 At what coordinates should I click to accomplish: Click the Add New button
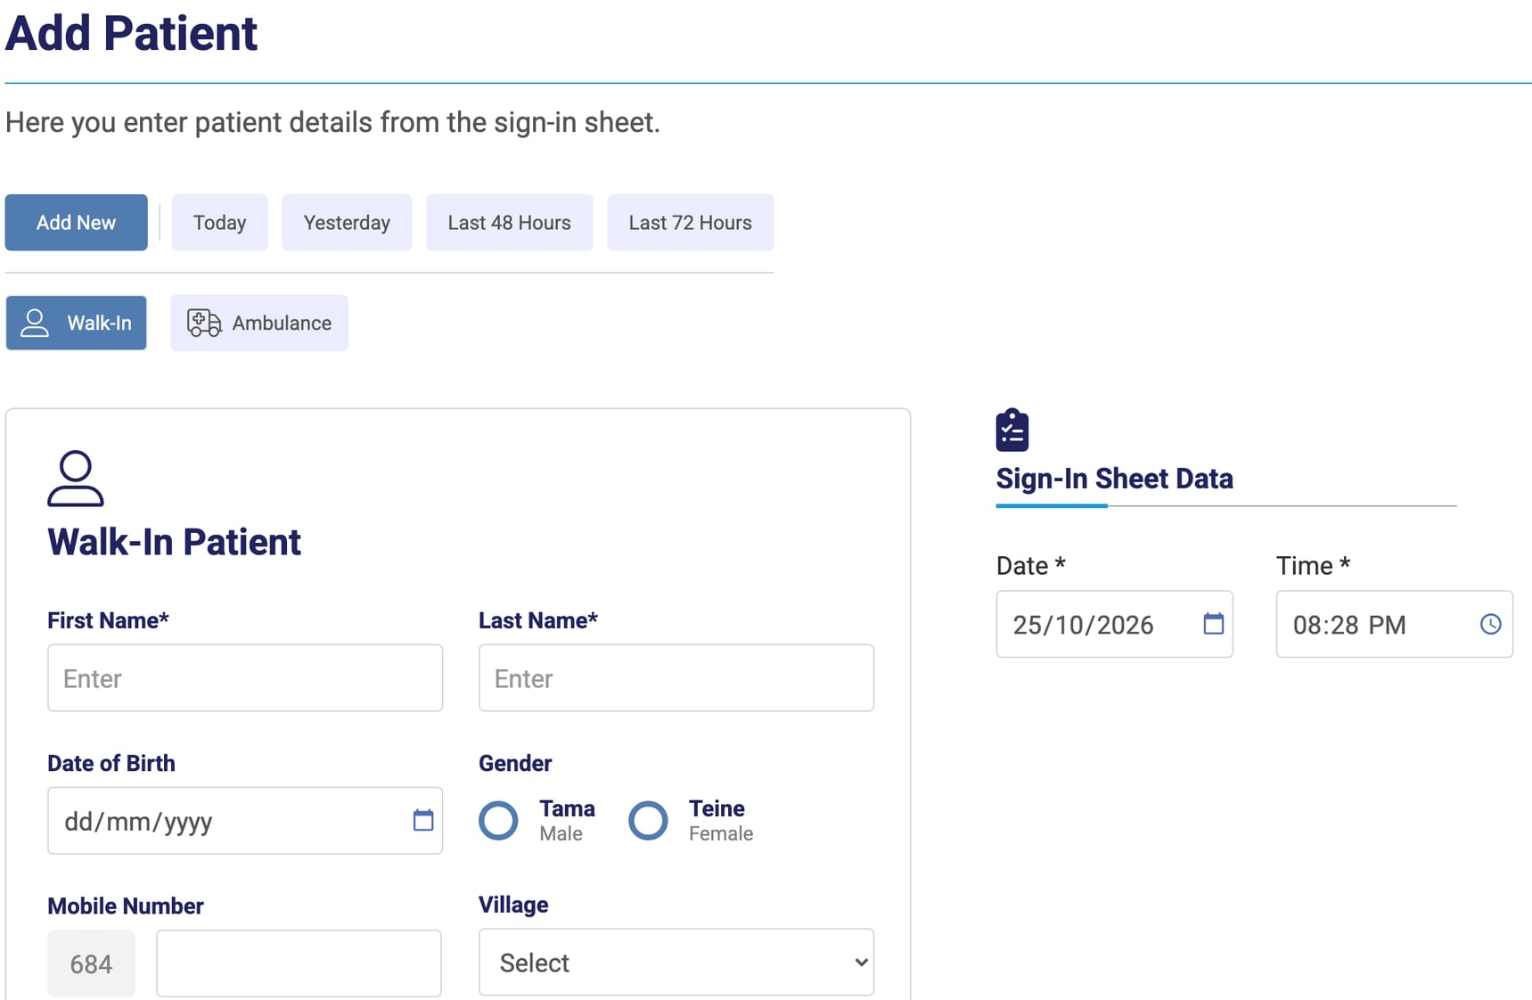click(x=77, y=223)
